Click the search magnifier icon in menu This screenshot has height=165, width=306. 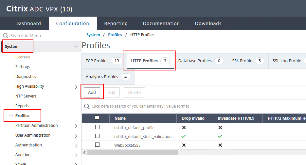pyautogui.click(x=6, y=36)
